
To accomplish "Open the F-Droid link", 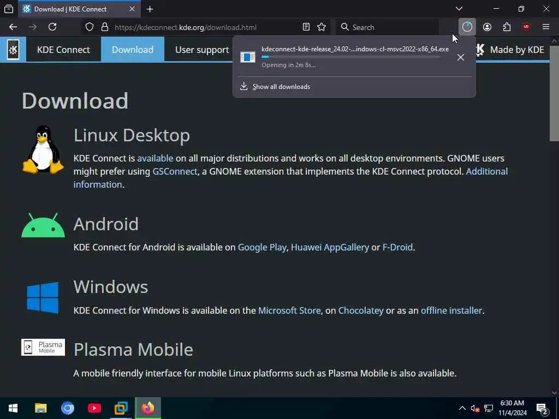I will click(x=397, y=247).
